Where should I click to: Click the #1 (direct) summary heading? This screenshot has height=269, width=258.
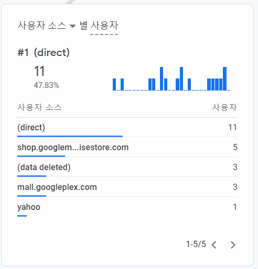coord(44,52)
